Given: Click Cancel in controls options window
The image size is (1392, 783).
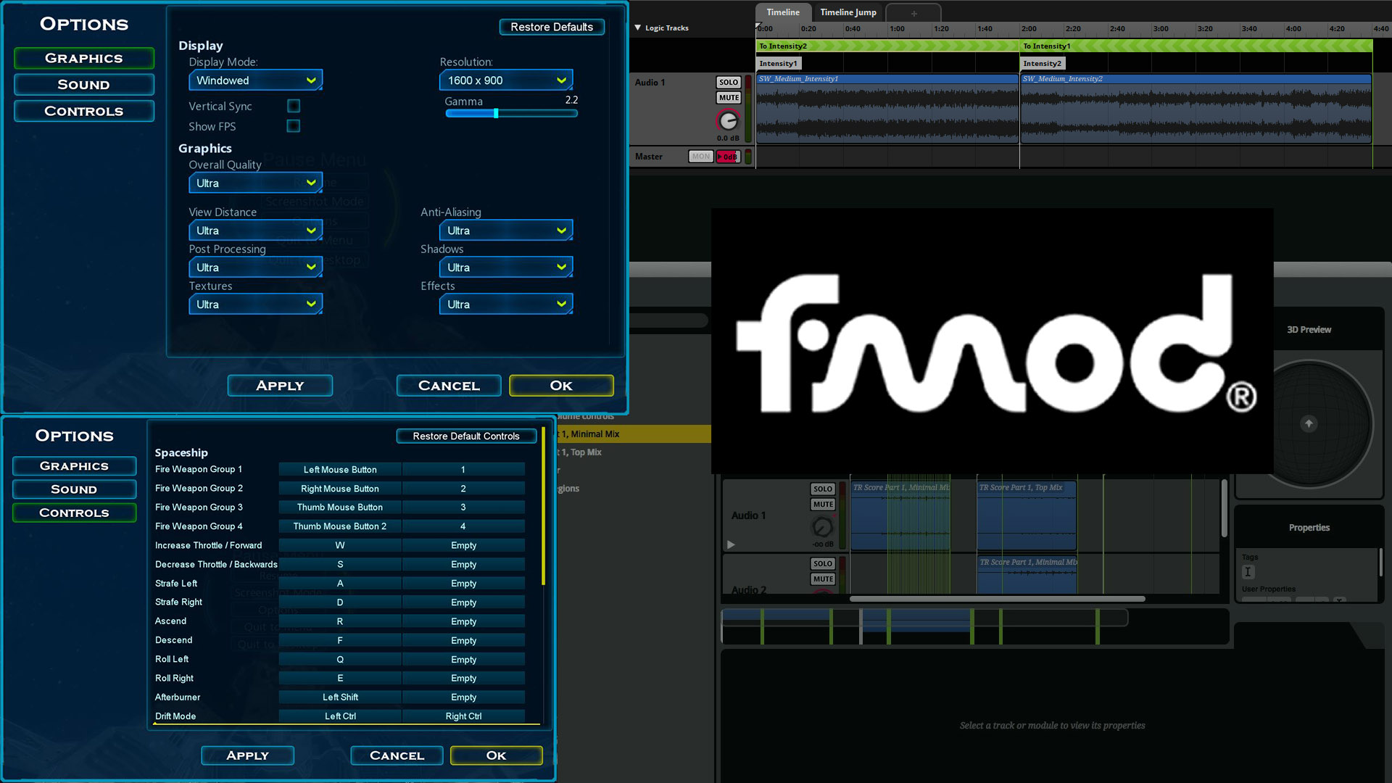Looking at the screenshot, I should (x=397, y=755).
